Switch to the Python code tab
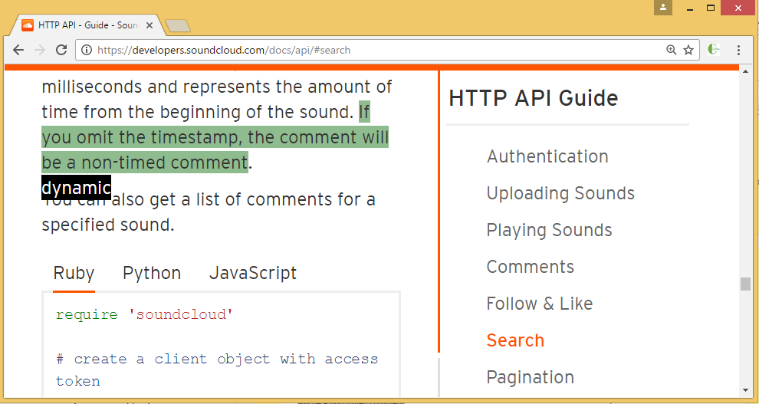This screenshot has height=404, width=759. (152, 274)
